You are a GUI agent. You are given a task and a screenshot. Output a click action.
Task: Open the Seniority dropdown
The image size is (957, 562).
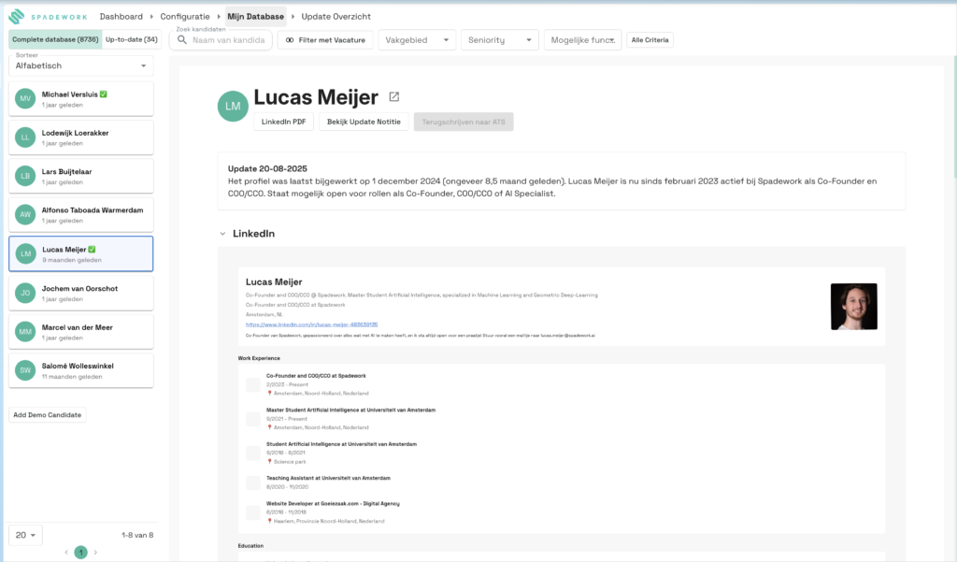[x=500, y=39]
